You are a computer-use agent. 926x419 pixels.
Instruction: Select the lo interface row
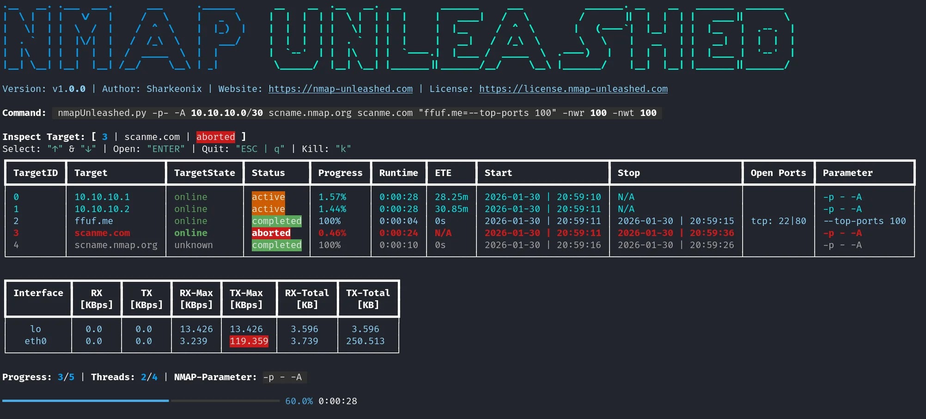(x=36, y=329)
